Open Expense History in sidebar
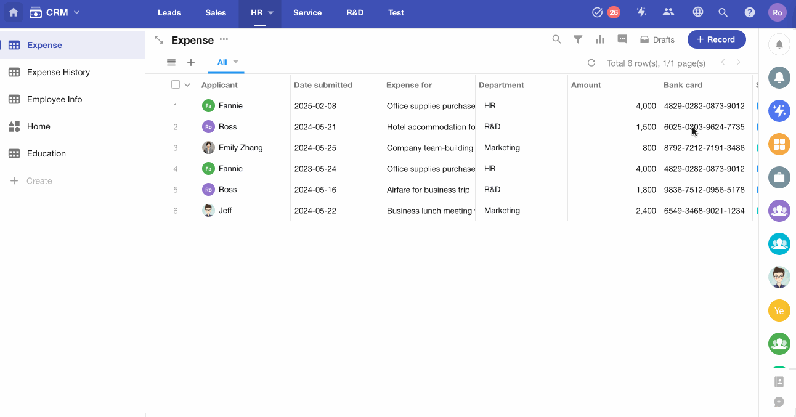Image resolution: width=796 pixels, height=417 pixels. [x=59, y=72]
